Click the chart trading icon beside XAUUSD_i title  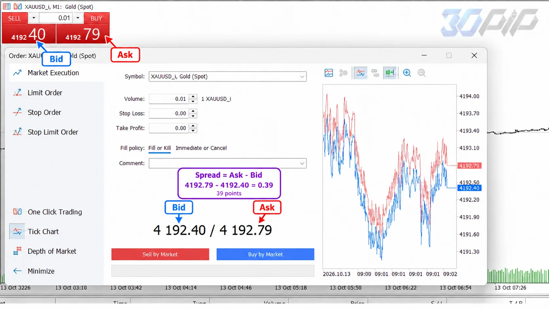(x=18, y=7)
